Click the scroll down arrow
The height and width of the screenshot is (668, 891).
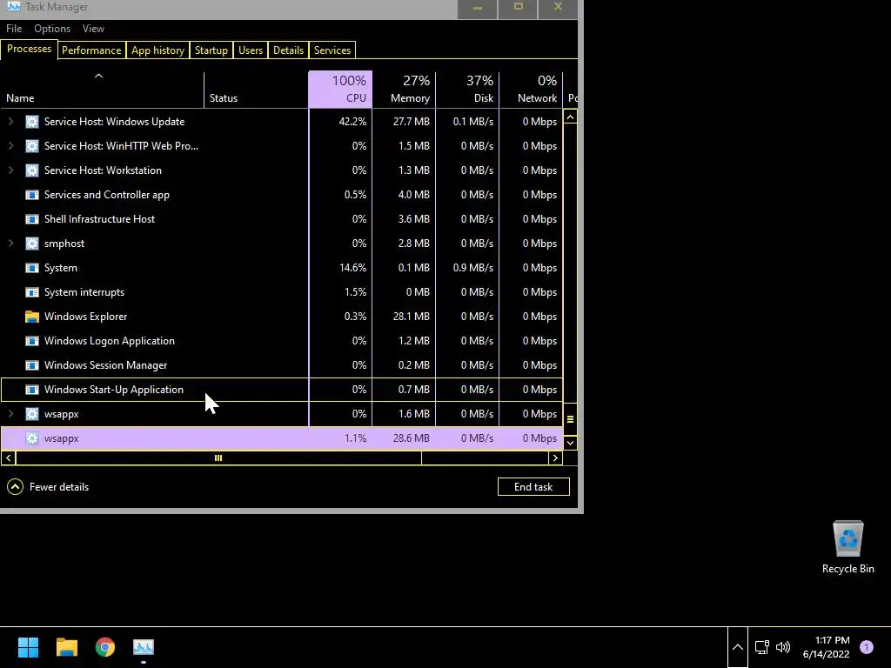click(570, 443)
